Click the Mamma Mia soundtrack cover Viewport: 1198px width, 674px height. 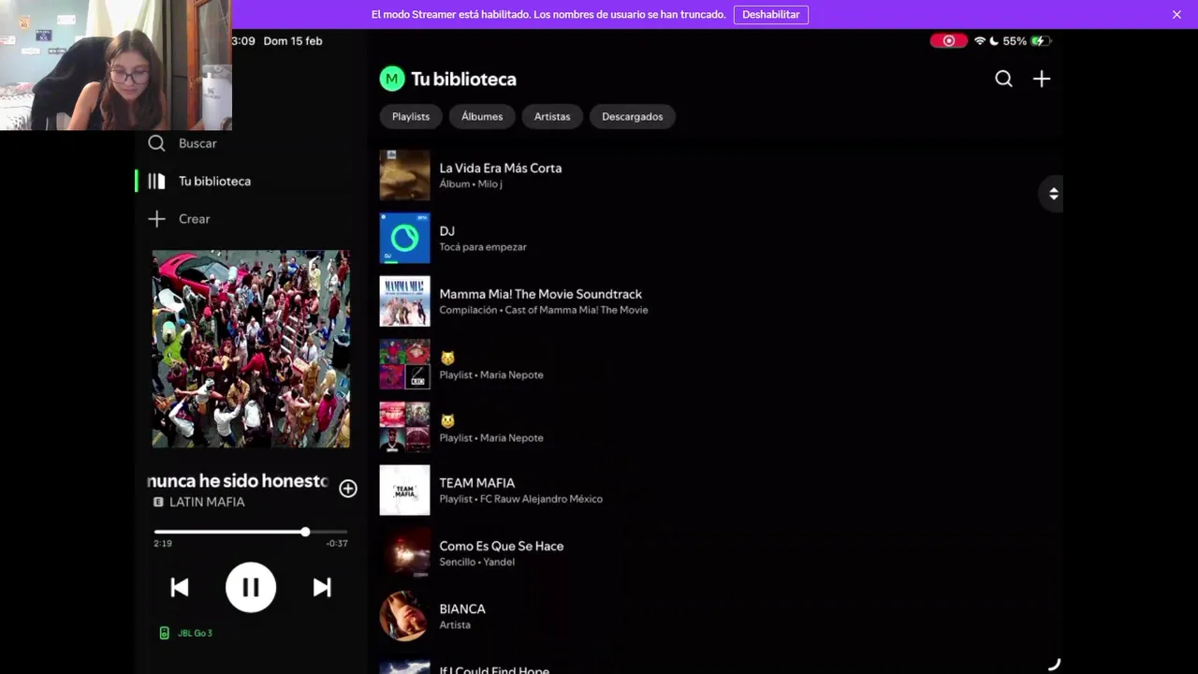tap(404, 300)
